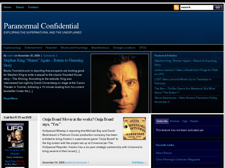Open the Stephen King Shines Again headline

point(43,63)
